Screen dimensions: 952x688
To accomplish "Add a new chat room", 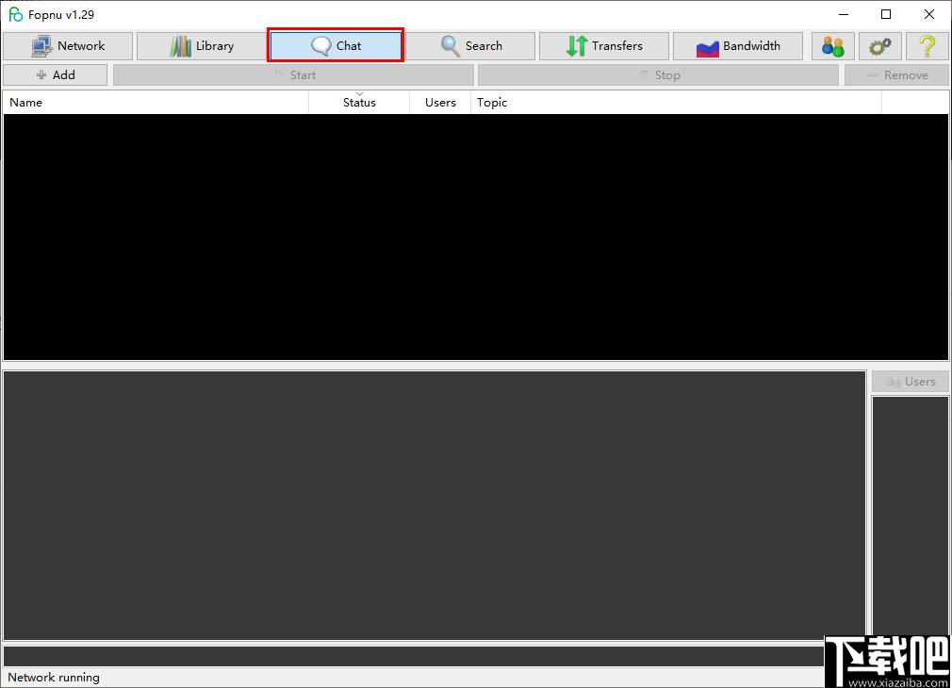I will coord(56,74).
